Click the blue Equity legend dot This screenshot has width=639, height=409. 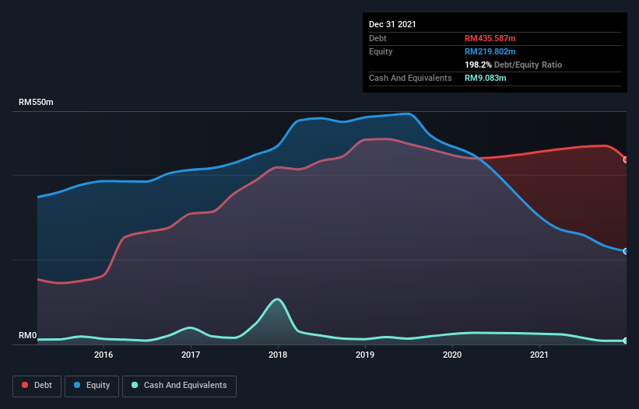coord(77,385)
